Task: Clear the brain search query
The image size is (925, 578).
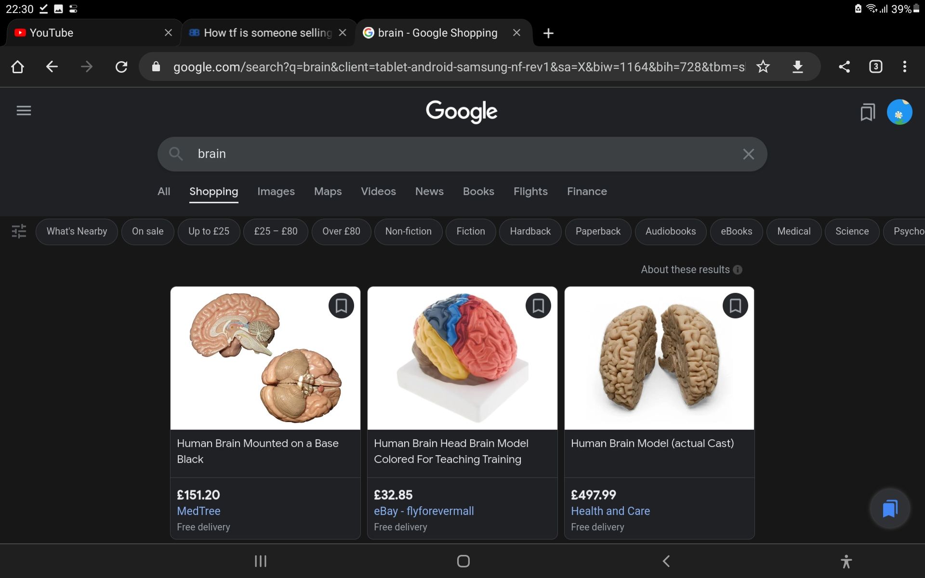Action: 748,154
